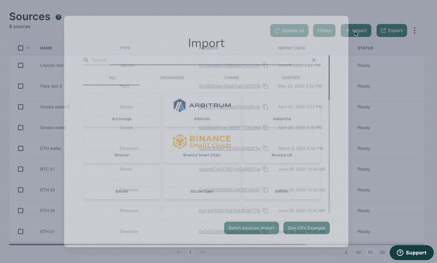Open the 0xEB4491ceC6D817032294 address link
Viewport: 437px width, 263px height.
(x=229, y=128)
